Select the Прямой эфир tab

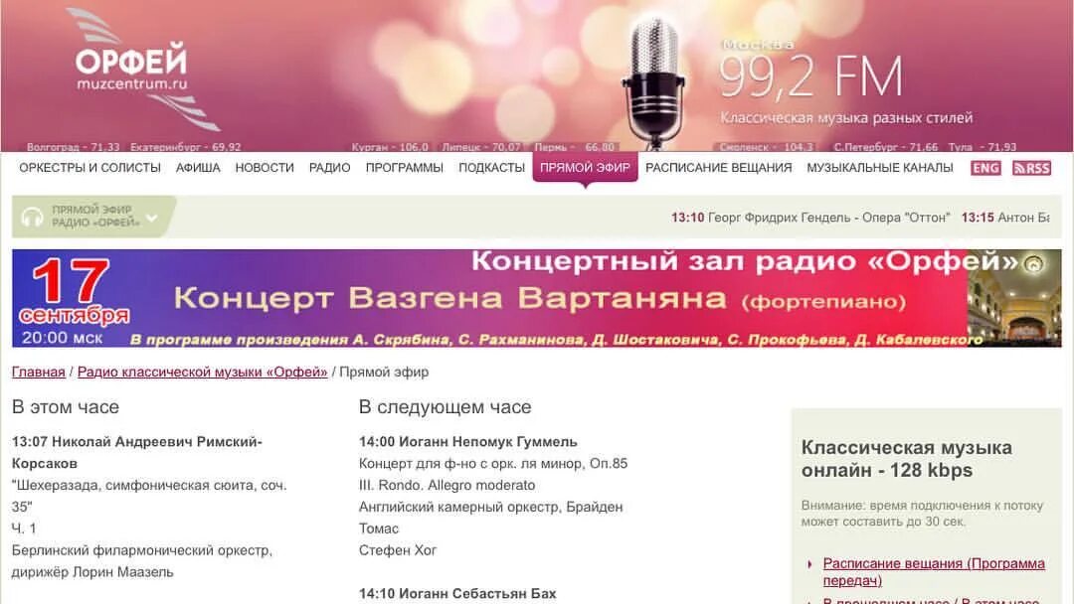[585, 168]
